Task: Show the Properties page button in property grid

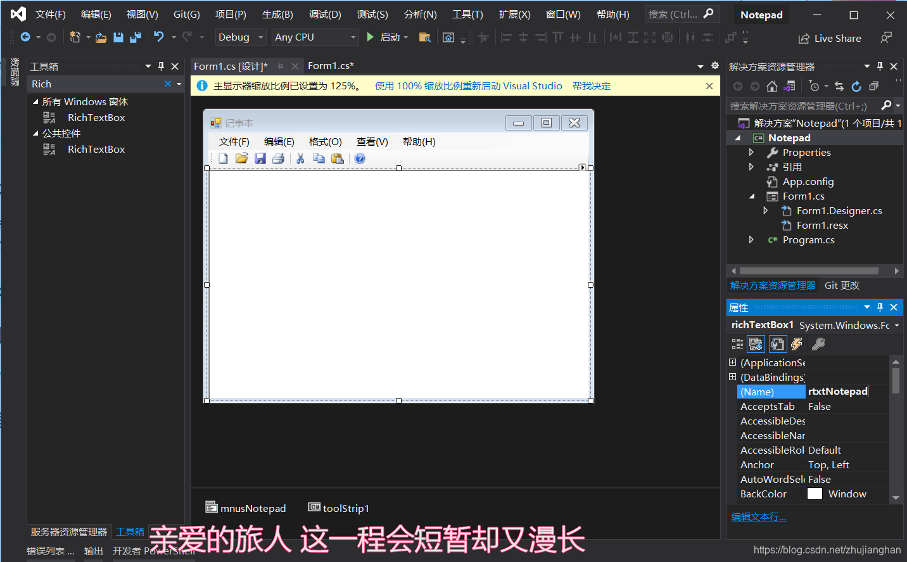Action: pos(777,344)
